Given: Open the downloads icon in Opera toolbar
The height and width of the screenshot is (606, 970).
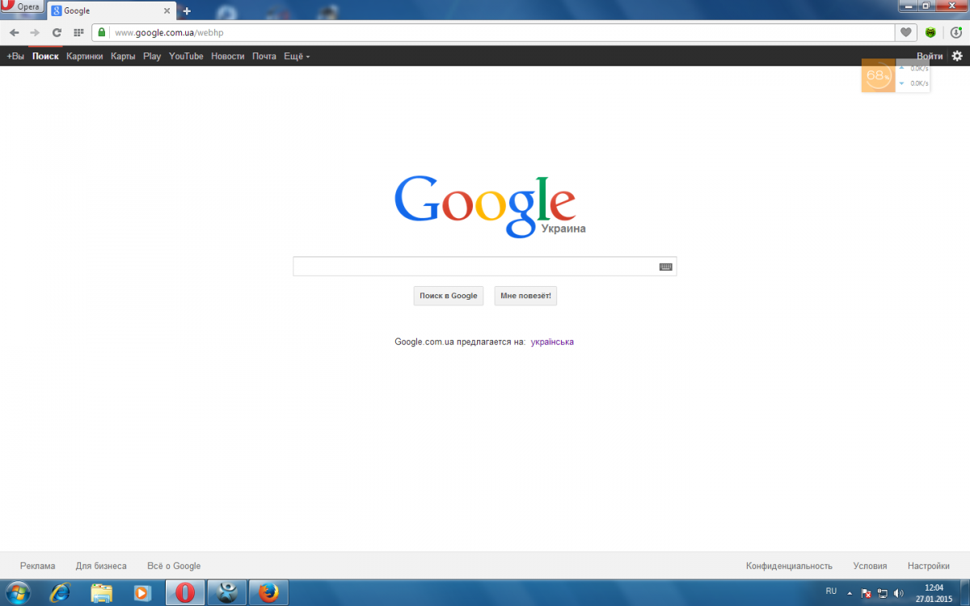Looking at the screenshot, I should [955, 32].
